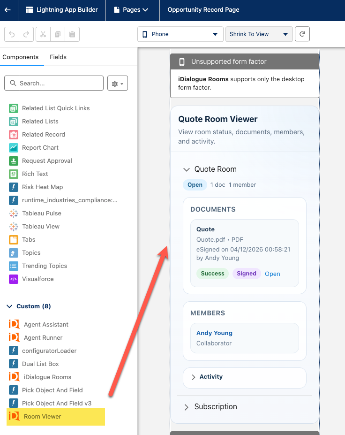Select the Pick Object And Field component

52,390
